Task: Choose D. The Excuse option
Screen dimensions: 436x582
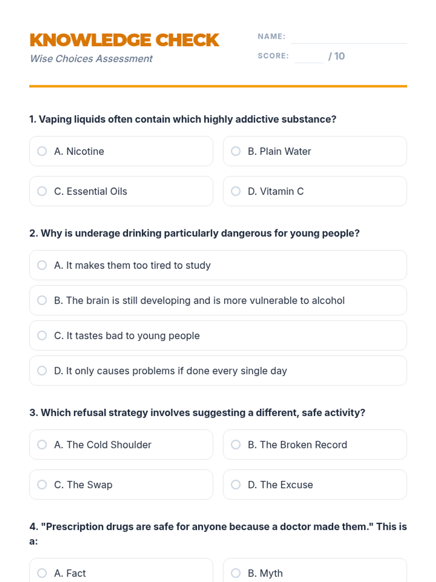Action: coord(315,485)
